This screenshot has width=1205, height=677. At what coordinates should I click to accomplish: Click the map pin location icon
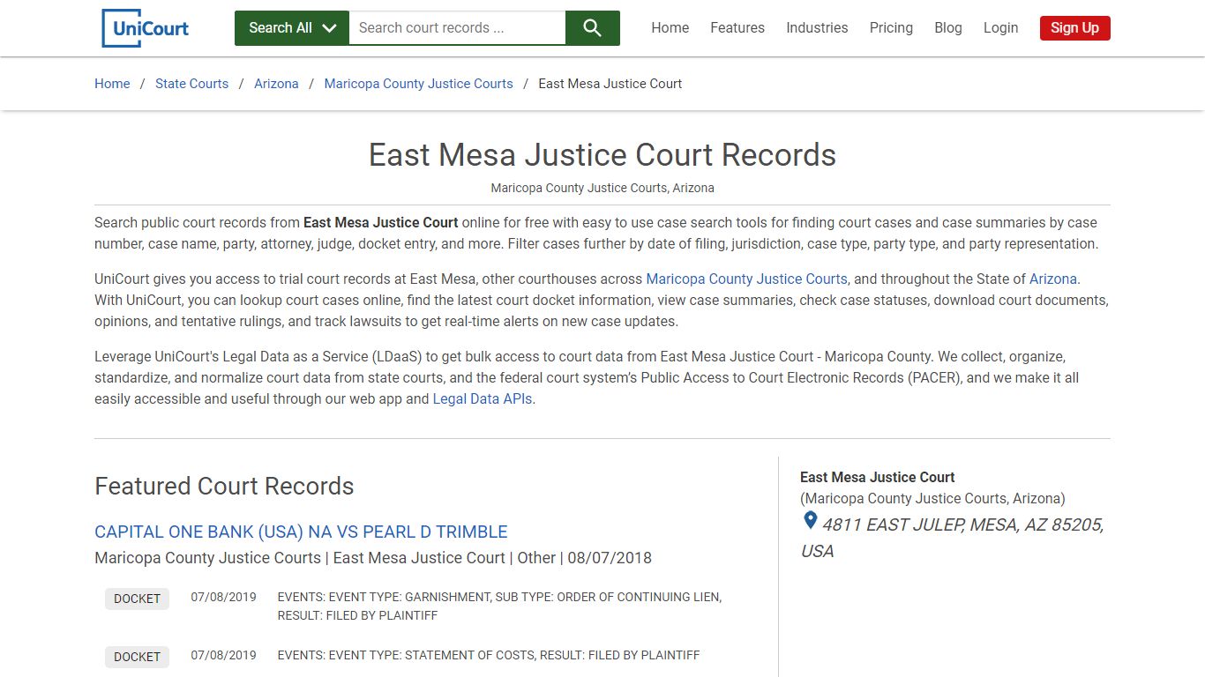810,522
